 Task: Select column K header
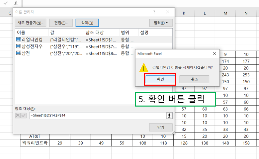(x=184, y=13)
